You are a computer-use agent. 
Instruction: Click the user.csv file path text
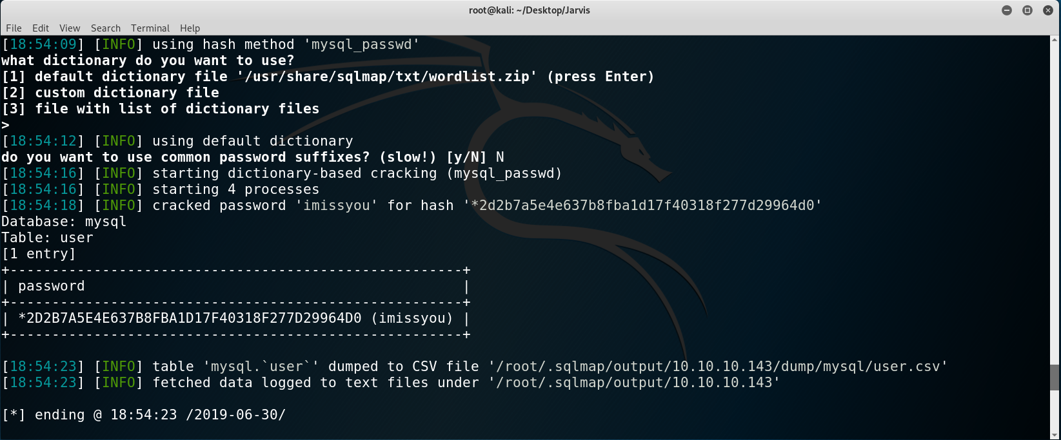[x=718, y=367]
